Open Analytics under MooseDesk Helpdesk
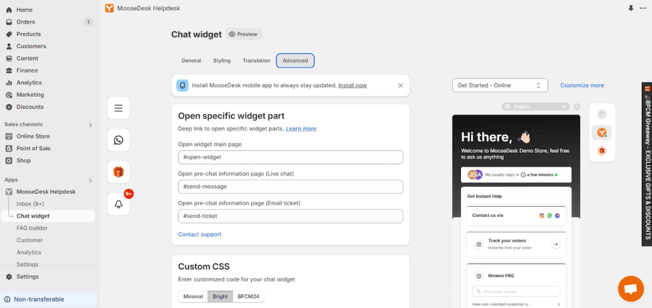Screen dimensions: 652x308 (x=29, y=252)
